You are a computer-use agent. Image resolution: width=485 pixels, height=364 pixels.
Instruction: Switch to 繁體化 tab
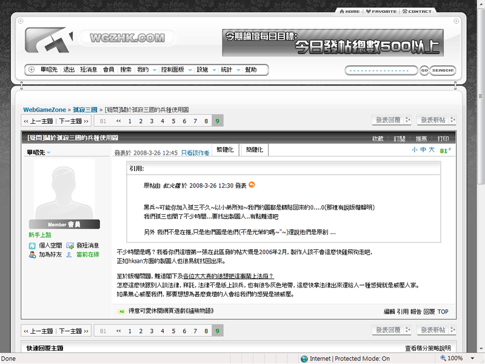point(225,150)
